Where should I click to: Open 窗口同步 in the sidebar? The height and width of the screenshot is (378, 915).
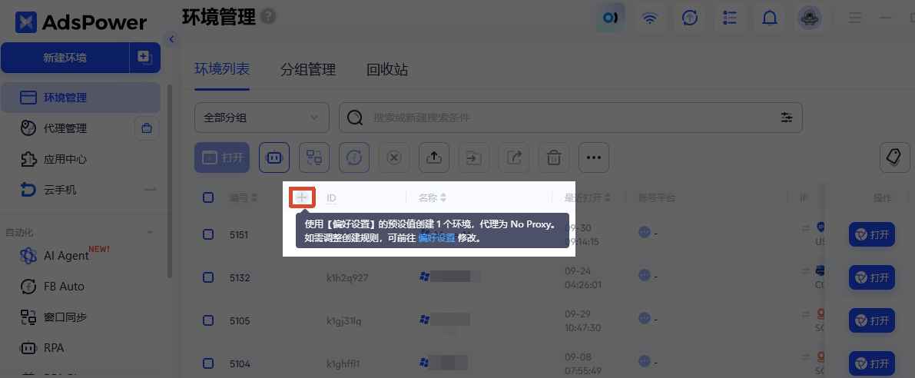(x=65, y=317)
